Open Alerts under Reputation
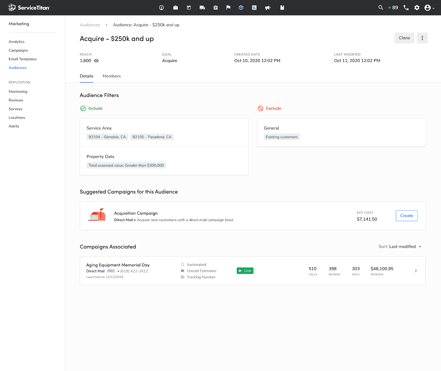The height and width of the screenshot is (371, 441). [14, 126]
